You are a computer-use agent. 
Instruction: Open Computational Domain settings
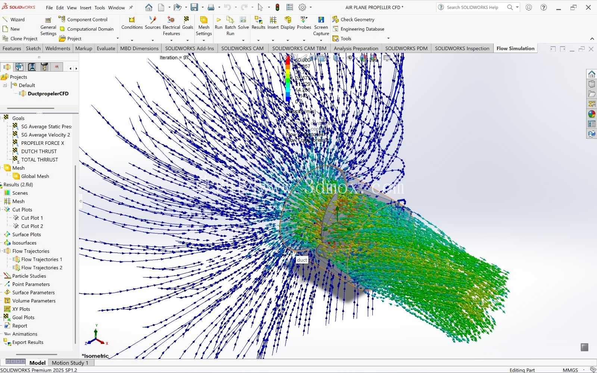coord(87,29)
